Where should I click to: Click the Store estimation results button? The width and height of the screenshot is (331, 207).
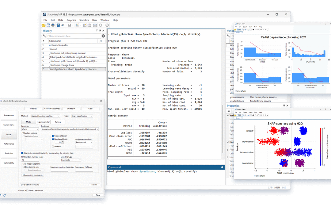[x=30, y=185]
